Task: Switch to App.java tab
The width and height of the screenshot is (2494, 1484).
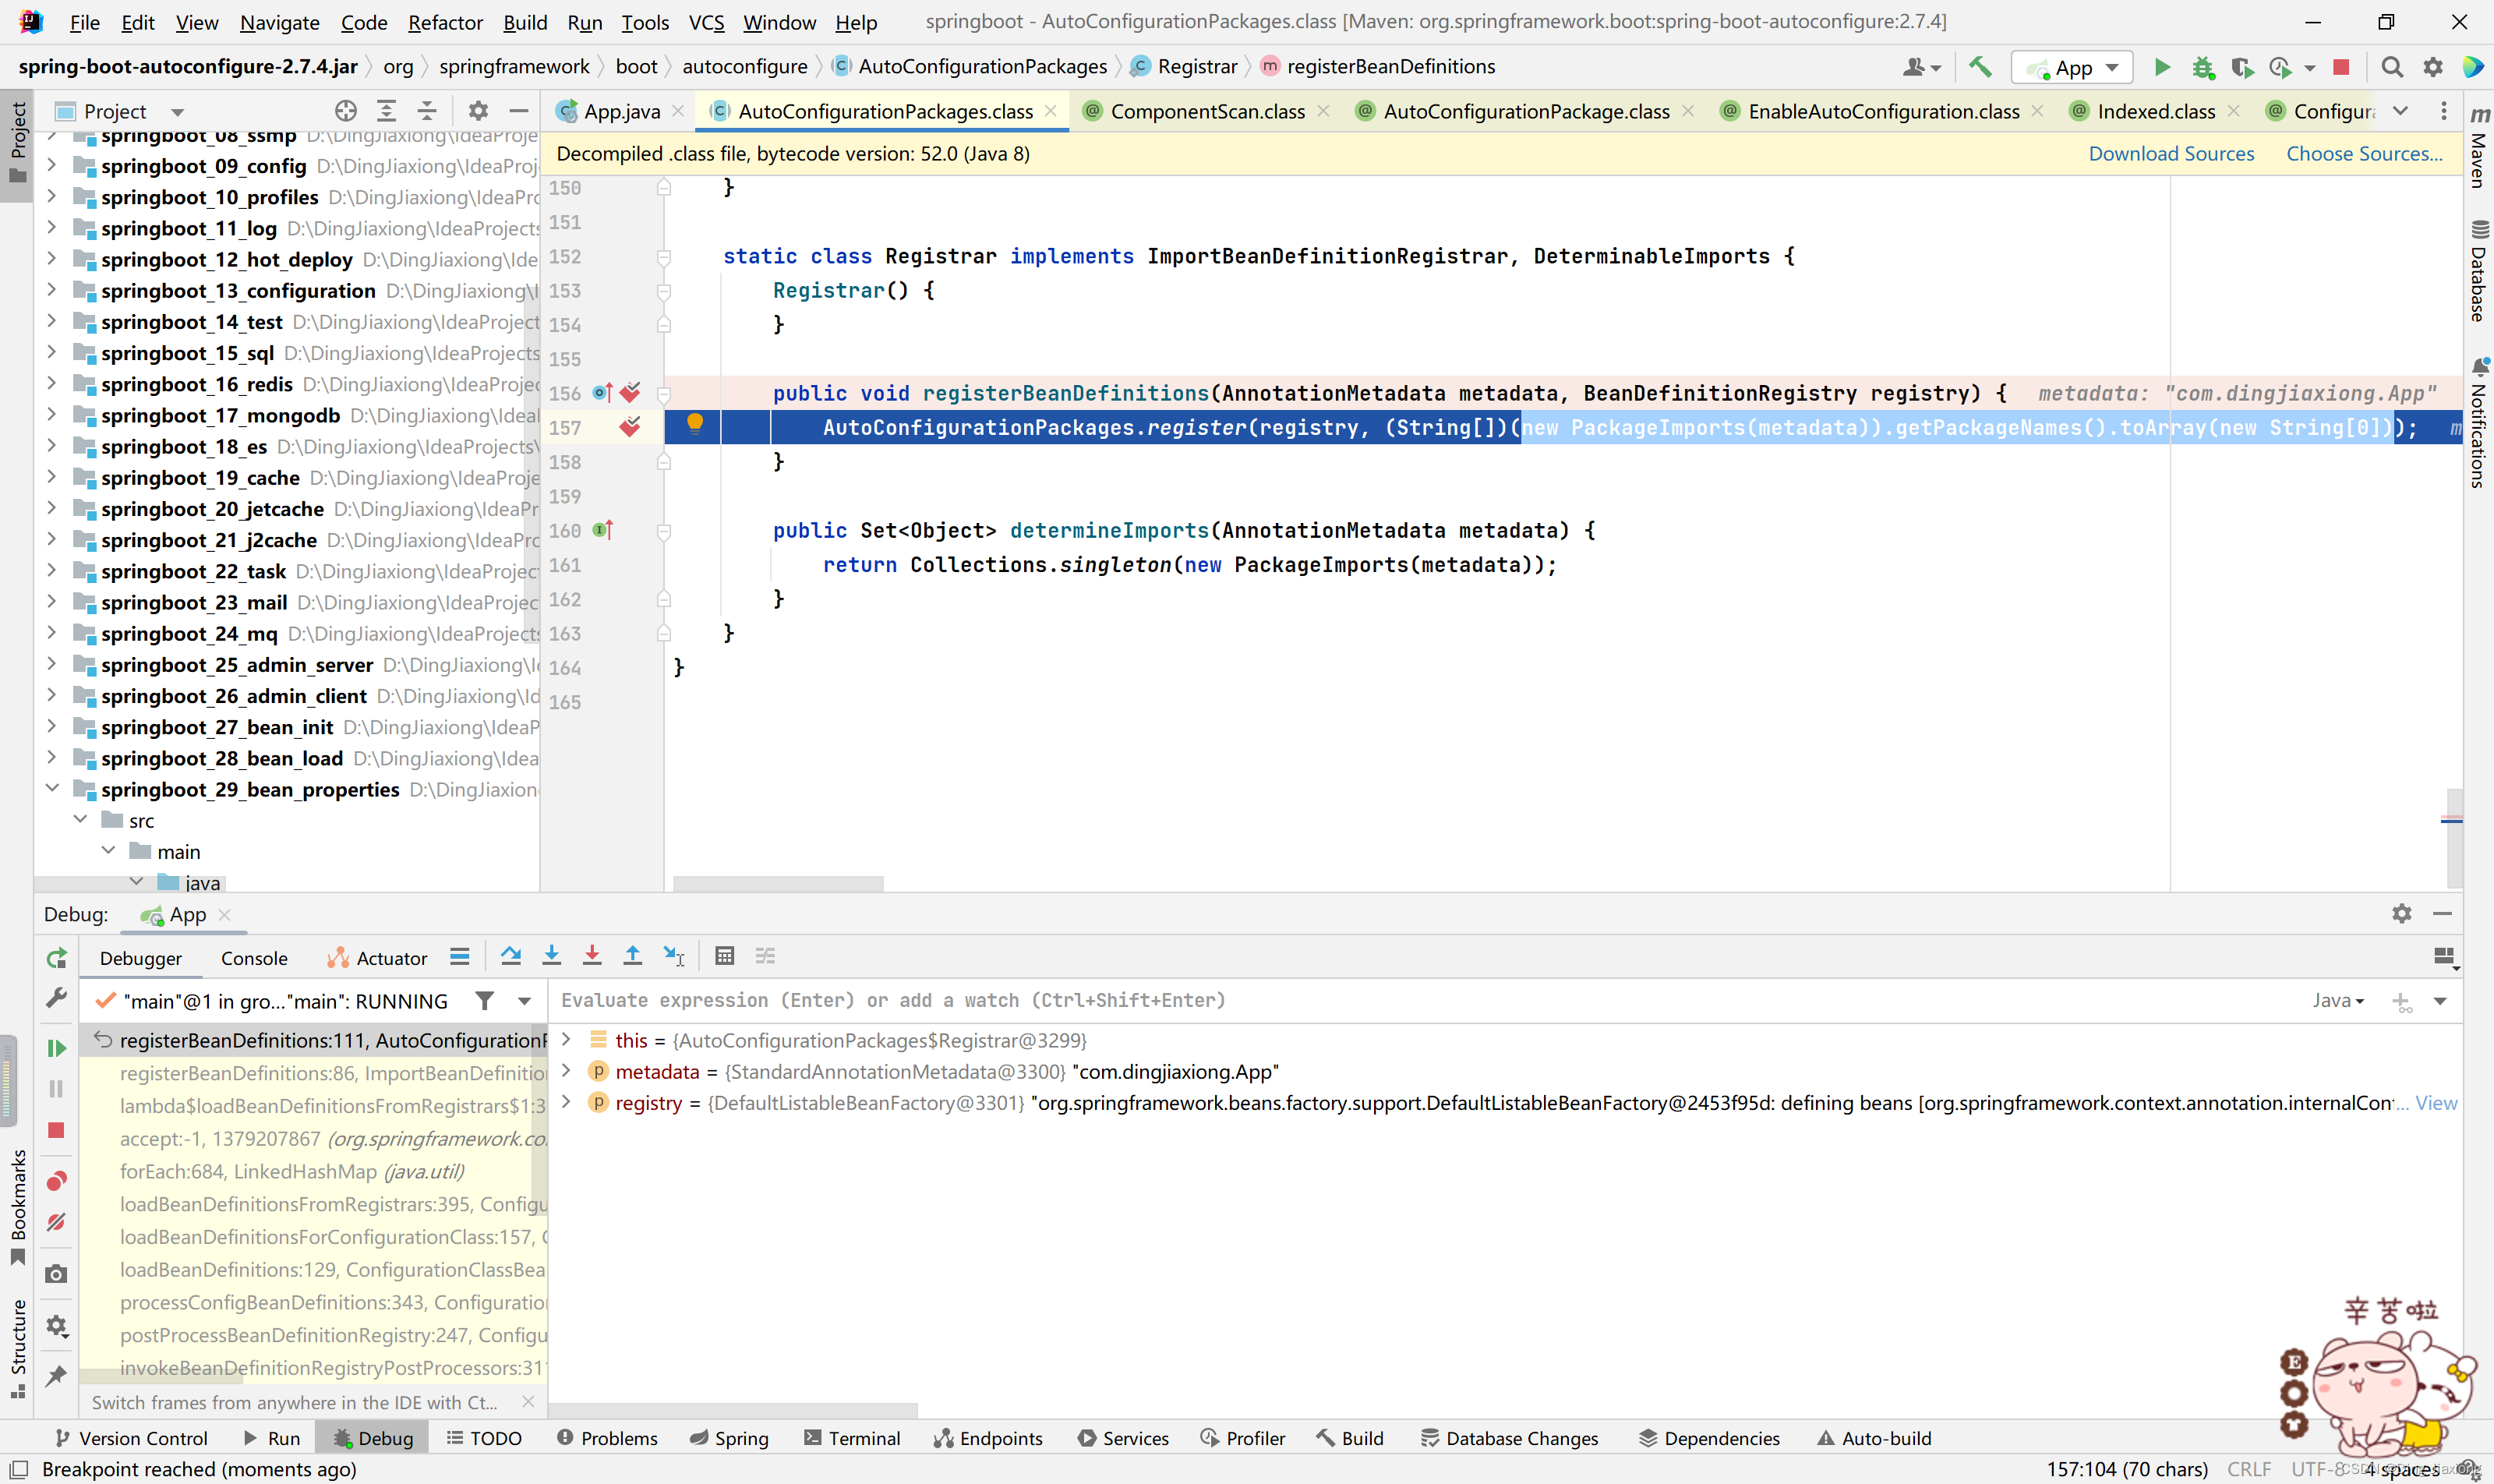Action: tap(621, 111)
